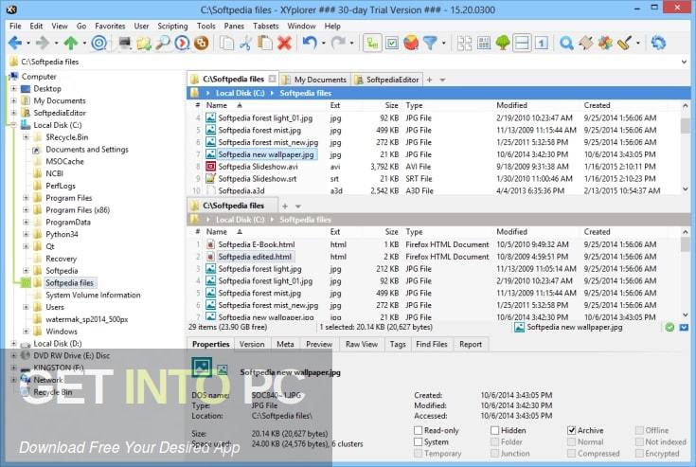Click the Cut scissors icon
Screen dimensions: 696x467
(245, 43)
